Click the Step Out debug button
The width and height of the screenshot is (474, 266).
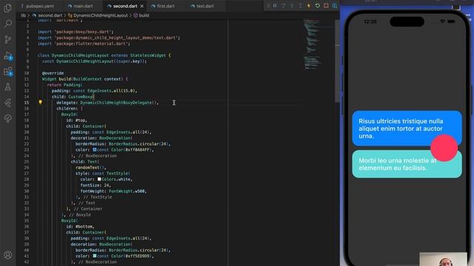point(300,6)
